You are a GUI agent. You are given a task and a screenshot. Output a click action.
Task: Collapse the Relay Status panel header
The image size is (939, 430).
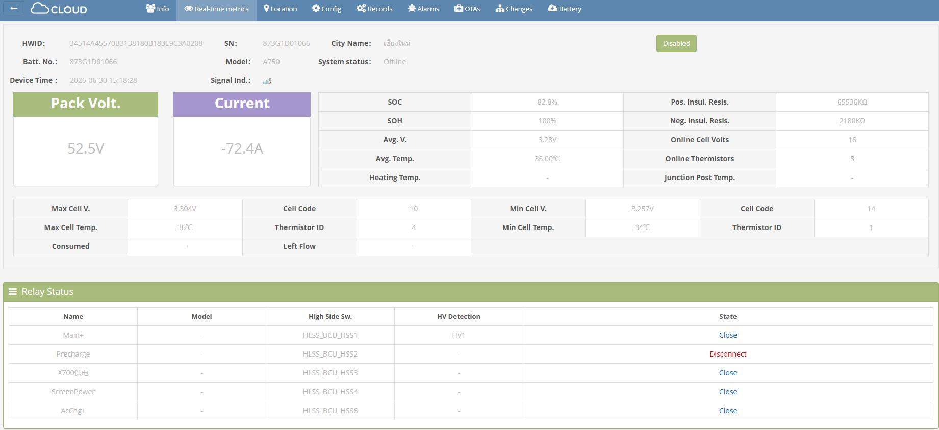471,292
